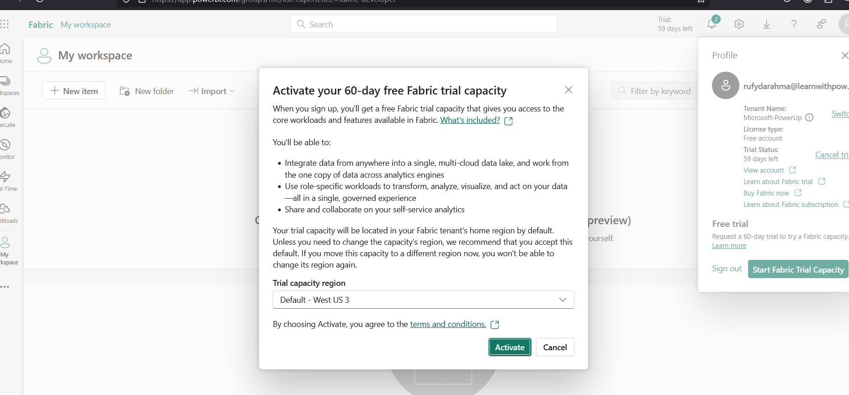Click the New folder button
Screen dimensions: 849x395
coord(147,91)
